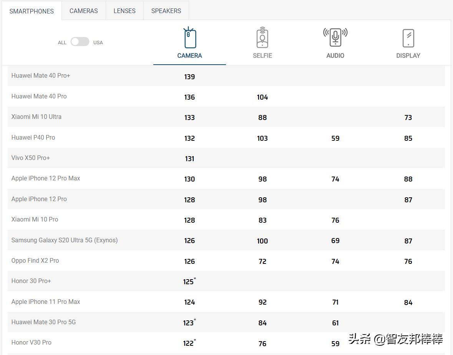
Task: Click Apple iPhone 12 Pro Max link
Action: coord(46,178)
